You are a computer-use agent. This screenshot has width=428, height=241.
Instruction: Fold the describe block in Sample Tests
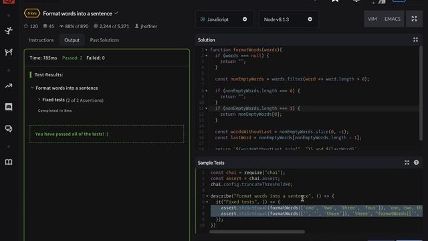207,196
